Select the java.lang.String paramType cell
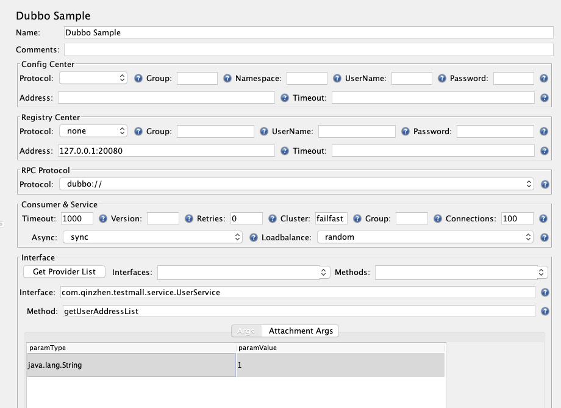The height and width of the screenshot is (408, 561). [132, 365]
